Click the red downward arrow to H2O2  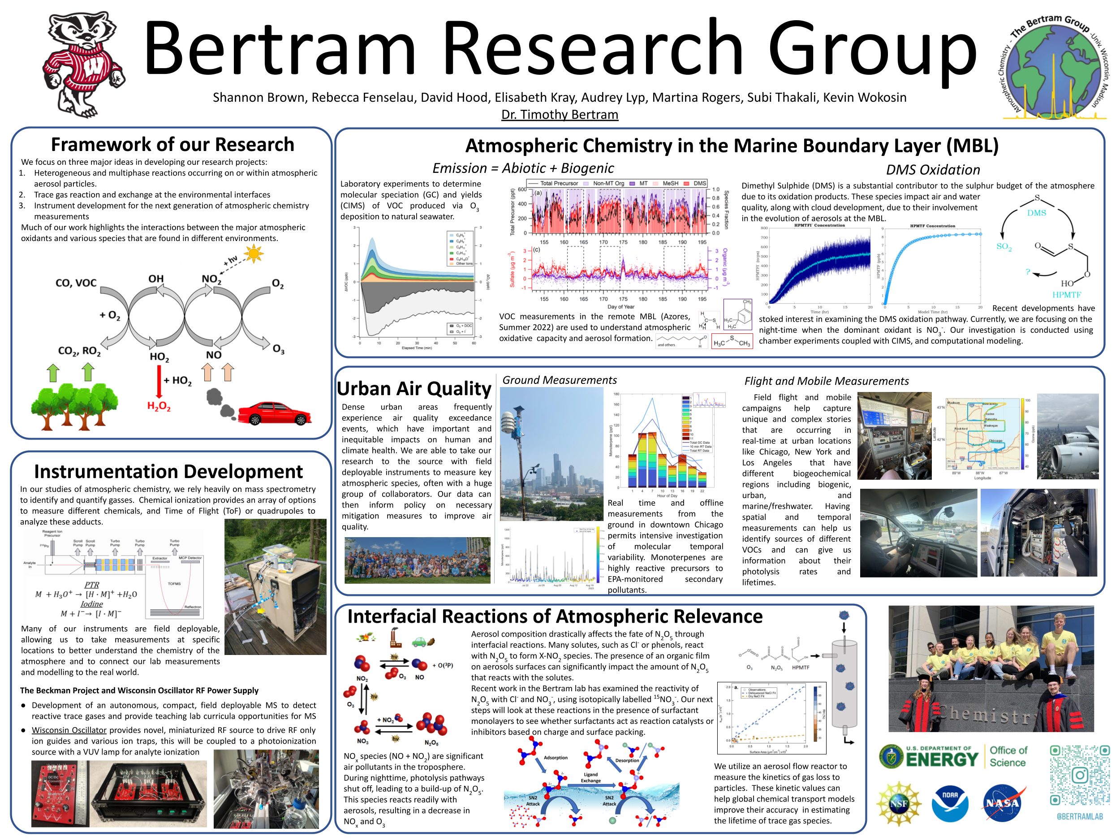coord(159,381)
